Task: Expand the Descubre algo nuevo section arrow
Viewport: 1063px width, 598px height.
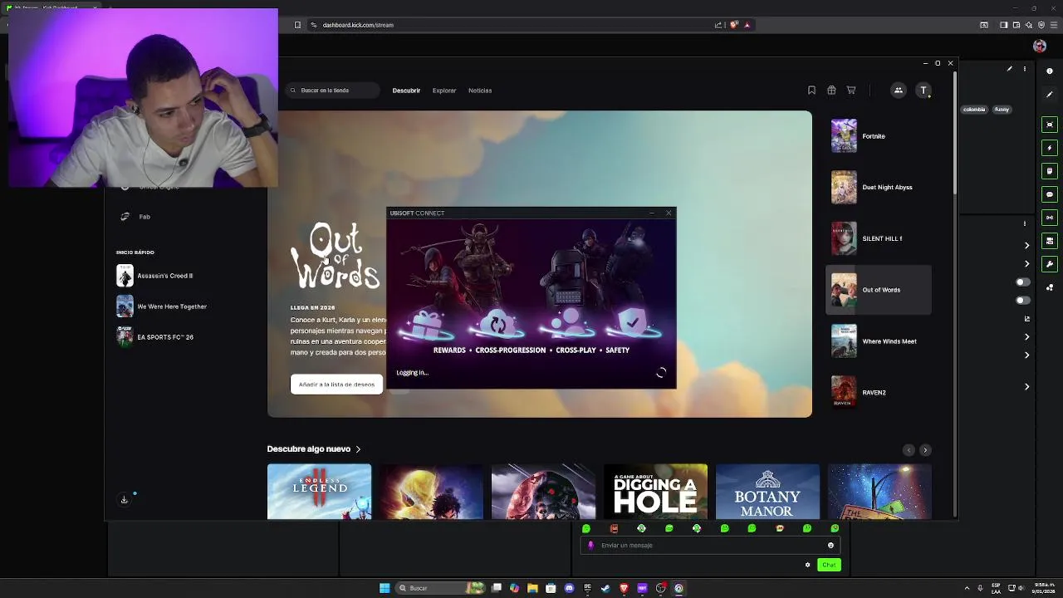Action: tap(358, 449)
